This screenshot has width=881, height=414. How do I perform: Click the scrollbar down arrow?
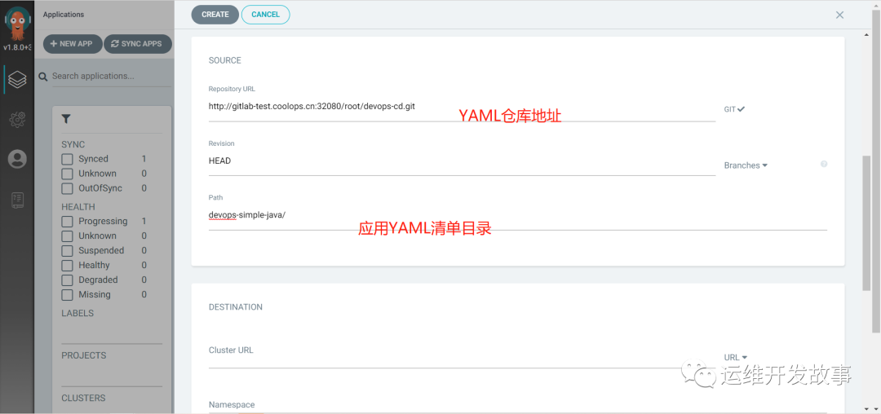[867, 409]
